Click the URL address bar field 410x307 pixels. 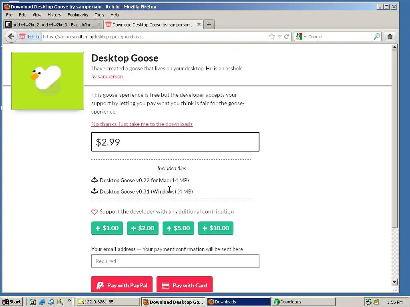[x=154, y=36]
